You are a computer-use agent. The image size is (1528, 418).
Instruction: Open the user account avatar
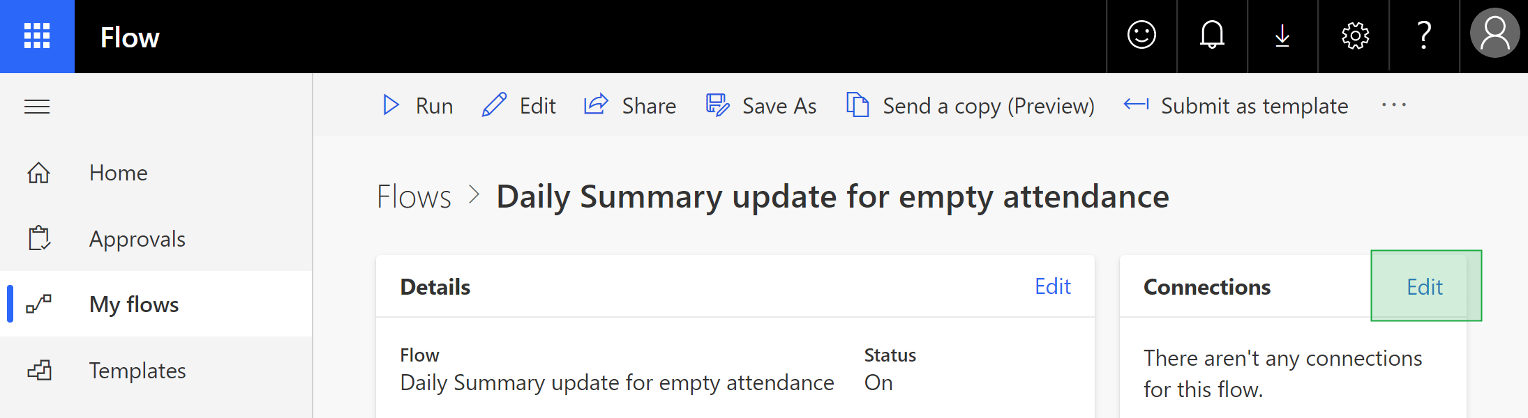point(1495,33)
